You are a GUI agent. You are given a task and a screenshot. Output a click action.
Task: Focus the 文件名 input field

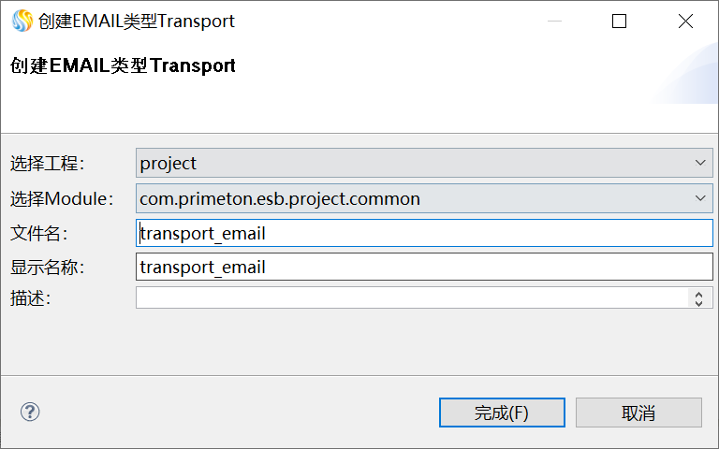coord(424,233)
